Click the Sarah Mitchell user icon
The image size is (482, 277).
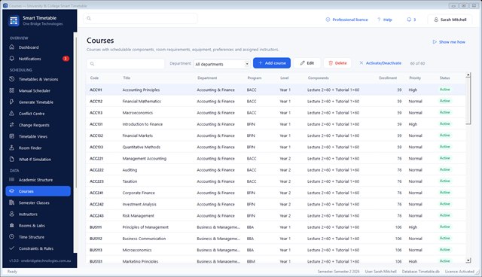coord(436,20)
